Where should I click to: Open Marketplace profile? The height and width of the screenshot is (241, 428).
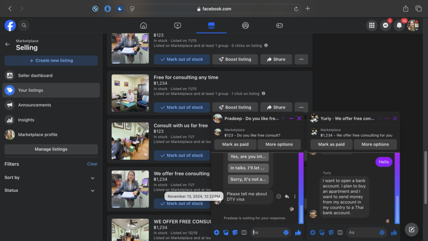[51, 134]
